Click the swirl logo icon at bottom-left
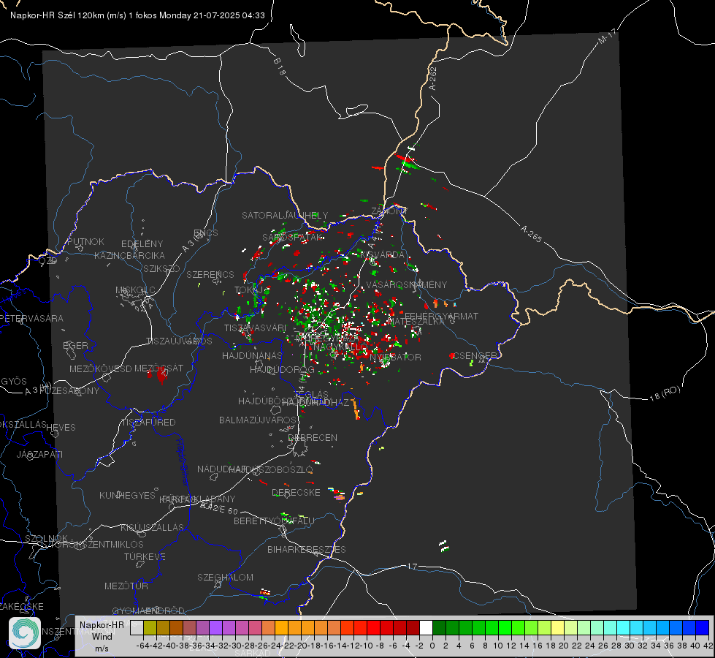This screenshot has width=715, height=658. tap(25, 633)
